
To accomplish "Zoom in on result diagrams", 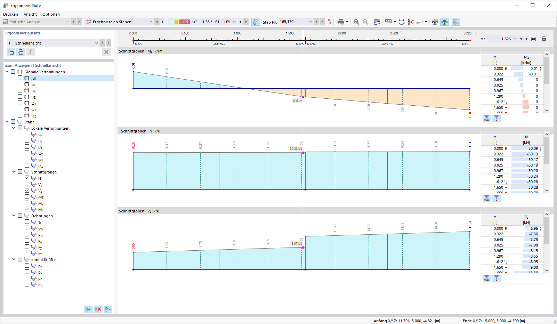I will point(356,22).
